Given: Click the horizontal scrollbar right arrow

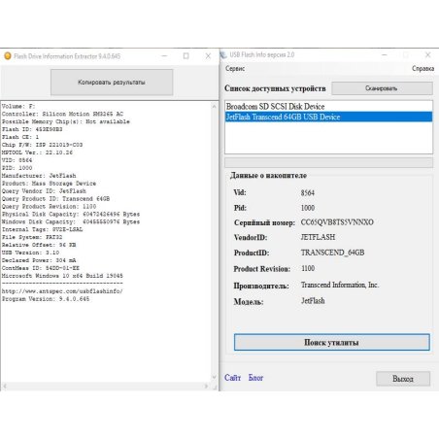Looking at the screenshot, I should 206,387.
